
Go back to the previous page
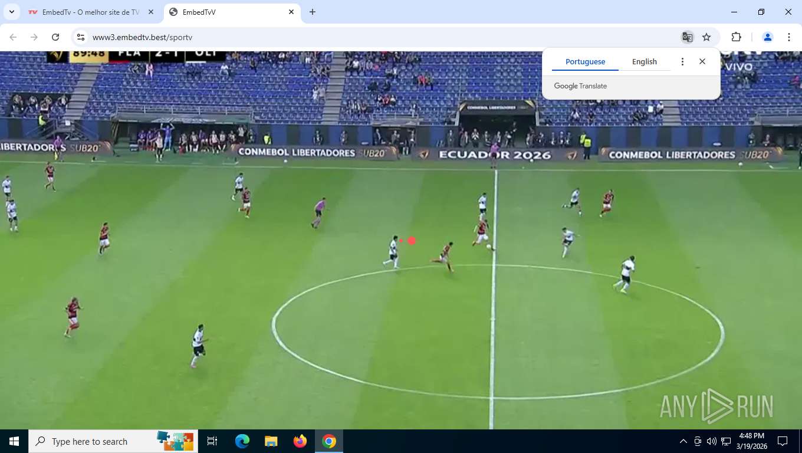pos(13,37)
